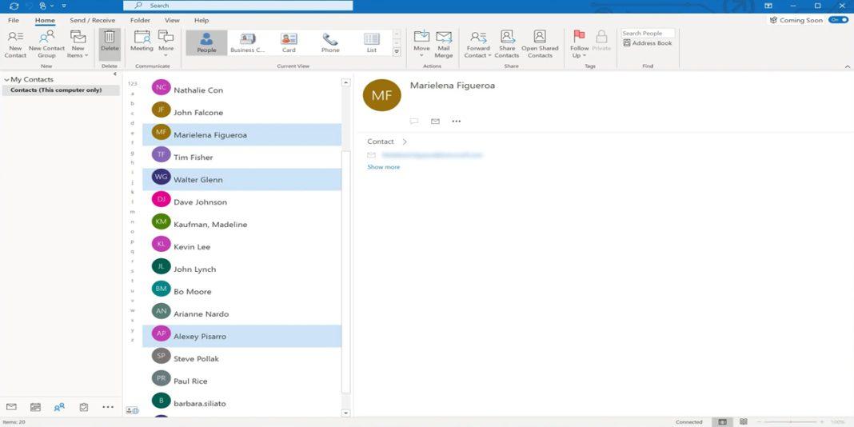The image size is (854, 427).
Task: Click the New Contact icon
Action: 15,43
